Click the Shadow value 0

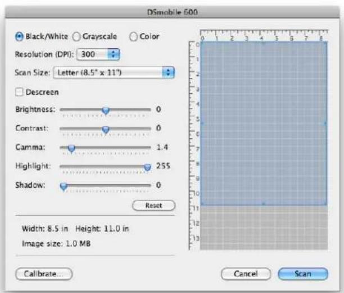pos(159,185)
